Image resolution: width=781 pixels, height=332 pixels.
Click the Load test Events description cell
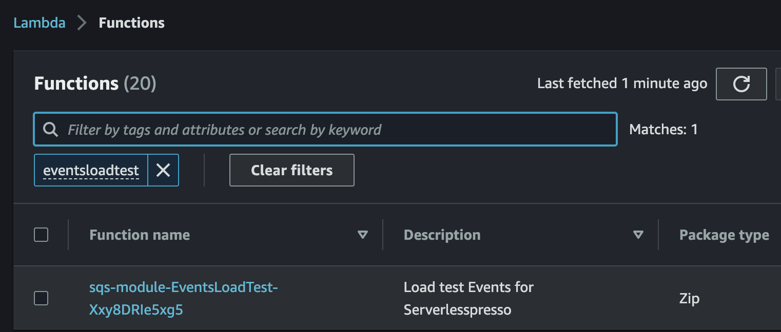tap(468, 299)
